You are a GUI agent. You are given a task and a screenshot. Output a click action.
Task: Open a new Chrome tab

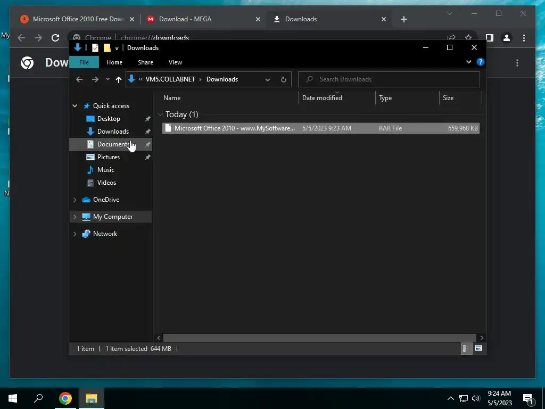click(x=403, y=20)
